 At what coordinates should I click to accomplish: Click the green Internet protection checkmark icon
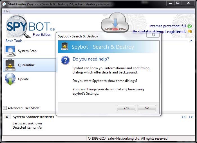click(190, 26)
